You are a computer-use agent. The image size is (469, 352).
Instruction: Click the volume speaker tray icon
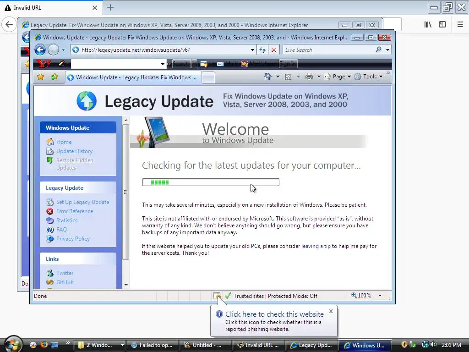click(434, 345)
